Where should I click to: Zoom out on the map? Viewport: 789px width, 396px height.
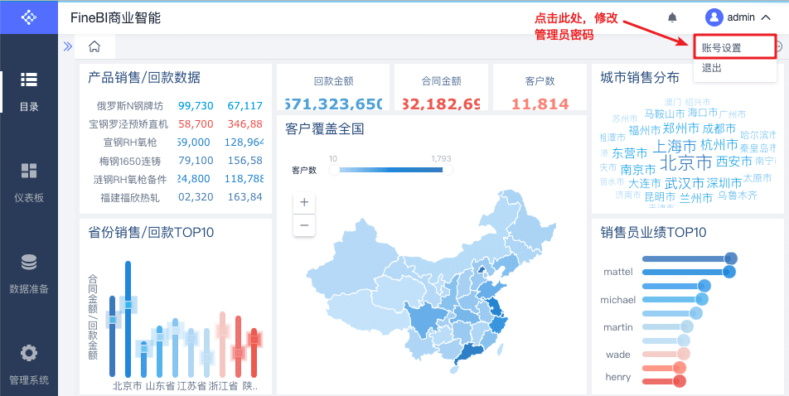point(304,225)
